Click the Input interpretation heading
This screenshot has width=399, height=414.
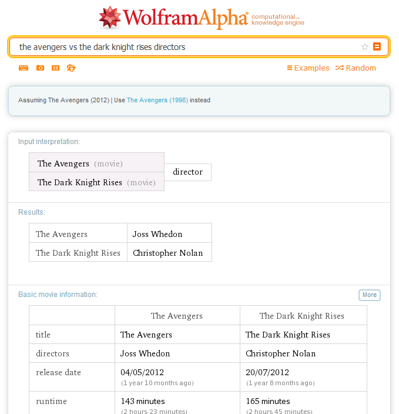(x=49, y=142)
